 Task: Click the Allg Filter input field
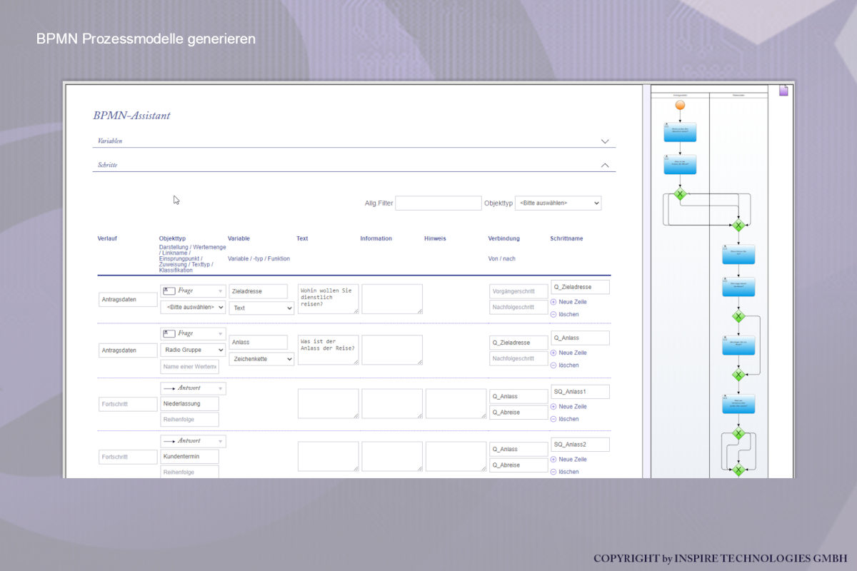click(x=438, y=203)
